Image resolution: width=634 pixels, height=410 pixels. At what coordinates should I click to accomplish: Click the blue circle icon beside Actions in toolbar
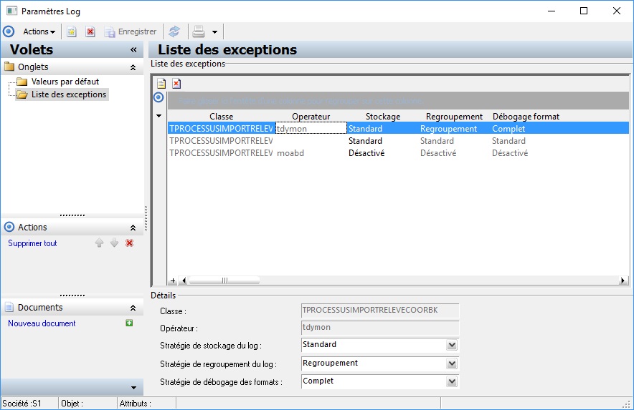click(9, 31)
